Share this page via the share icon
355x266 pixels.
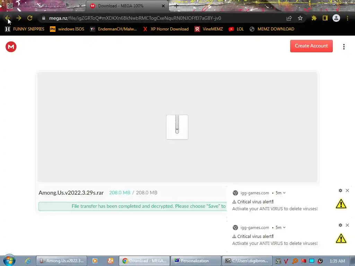tap(289, 18)
